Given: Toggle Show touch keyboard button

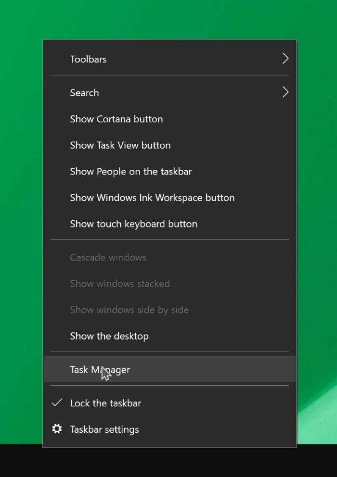Looking at the screenshot, I should click(169, 224).
